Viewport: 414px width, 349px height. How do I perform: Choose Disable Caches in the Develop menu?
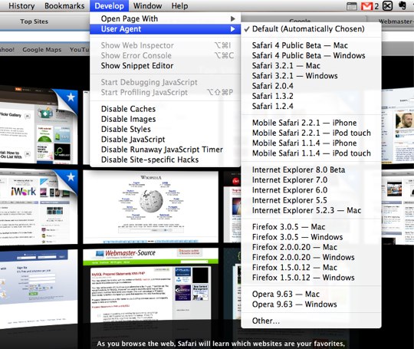tap(165, 109)
